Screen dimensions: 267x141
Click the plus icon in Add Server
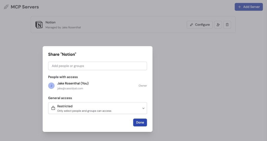(239, 7)
